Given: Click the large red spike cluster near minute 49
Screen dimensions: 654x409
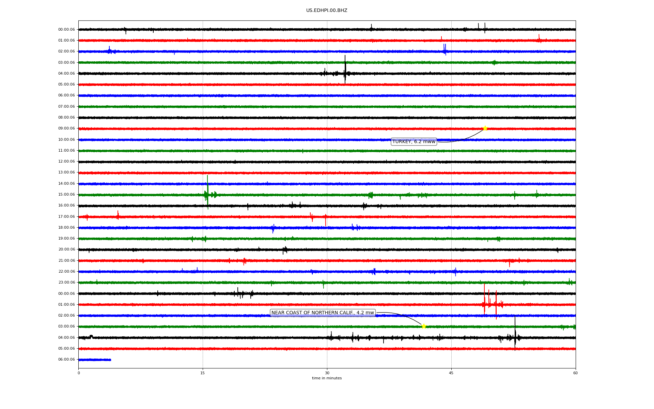Looking at the screenshot, I should [492, 302].
